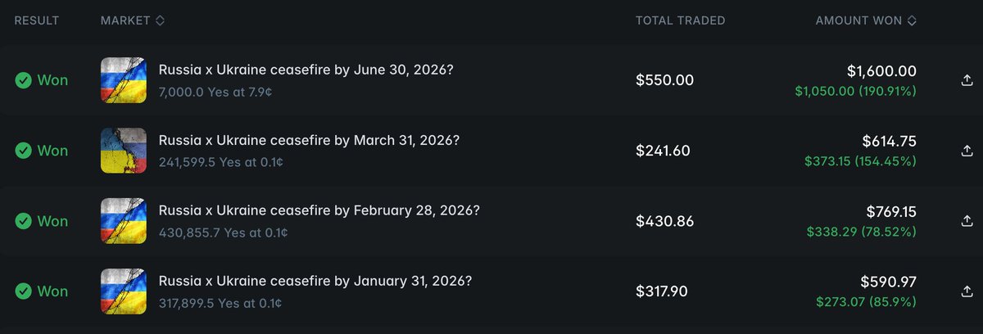Open 'Russia x Ukraine ceasefire by March 31, 2026?' market
Screen dimensions: 983x334
point(309,141)
